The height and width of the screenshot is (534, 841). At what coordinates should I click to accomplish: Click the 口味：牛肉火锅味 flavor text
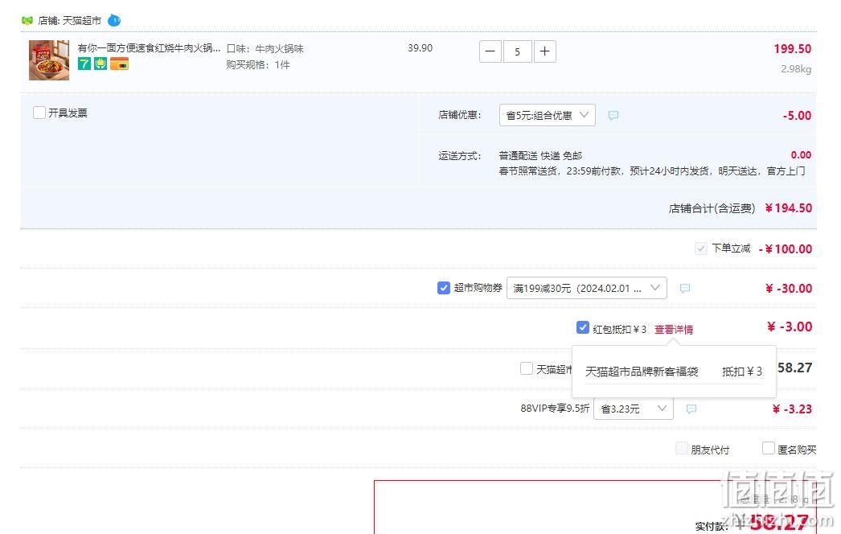tap(265, 49)
